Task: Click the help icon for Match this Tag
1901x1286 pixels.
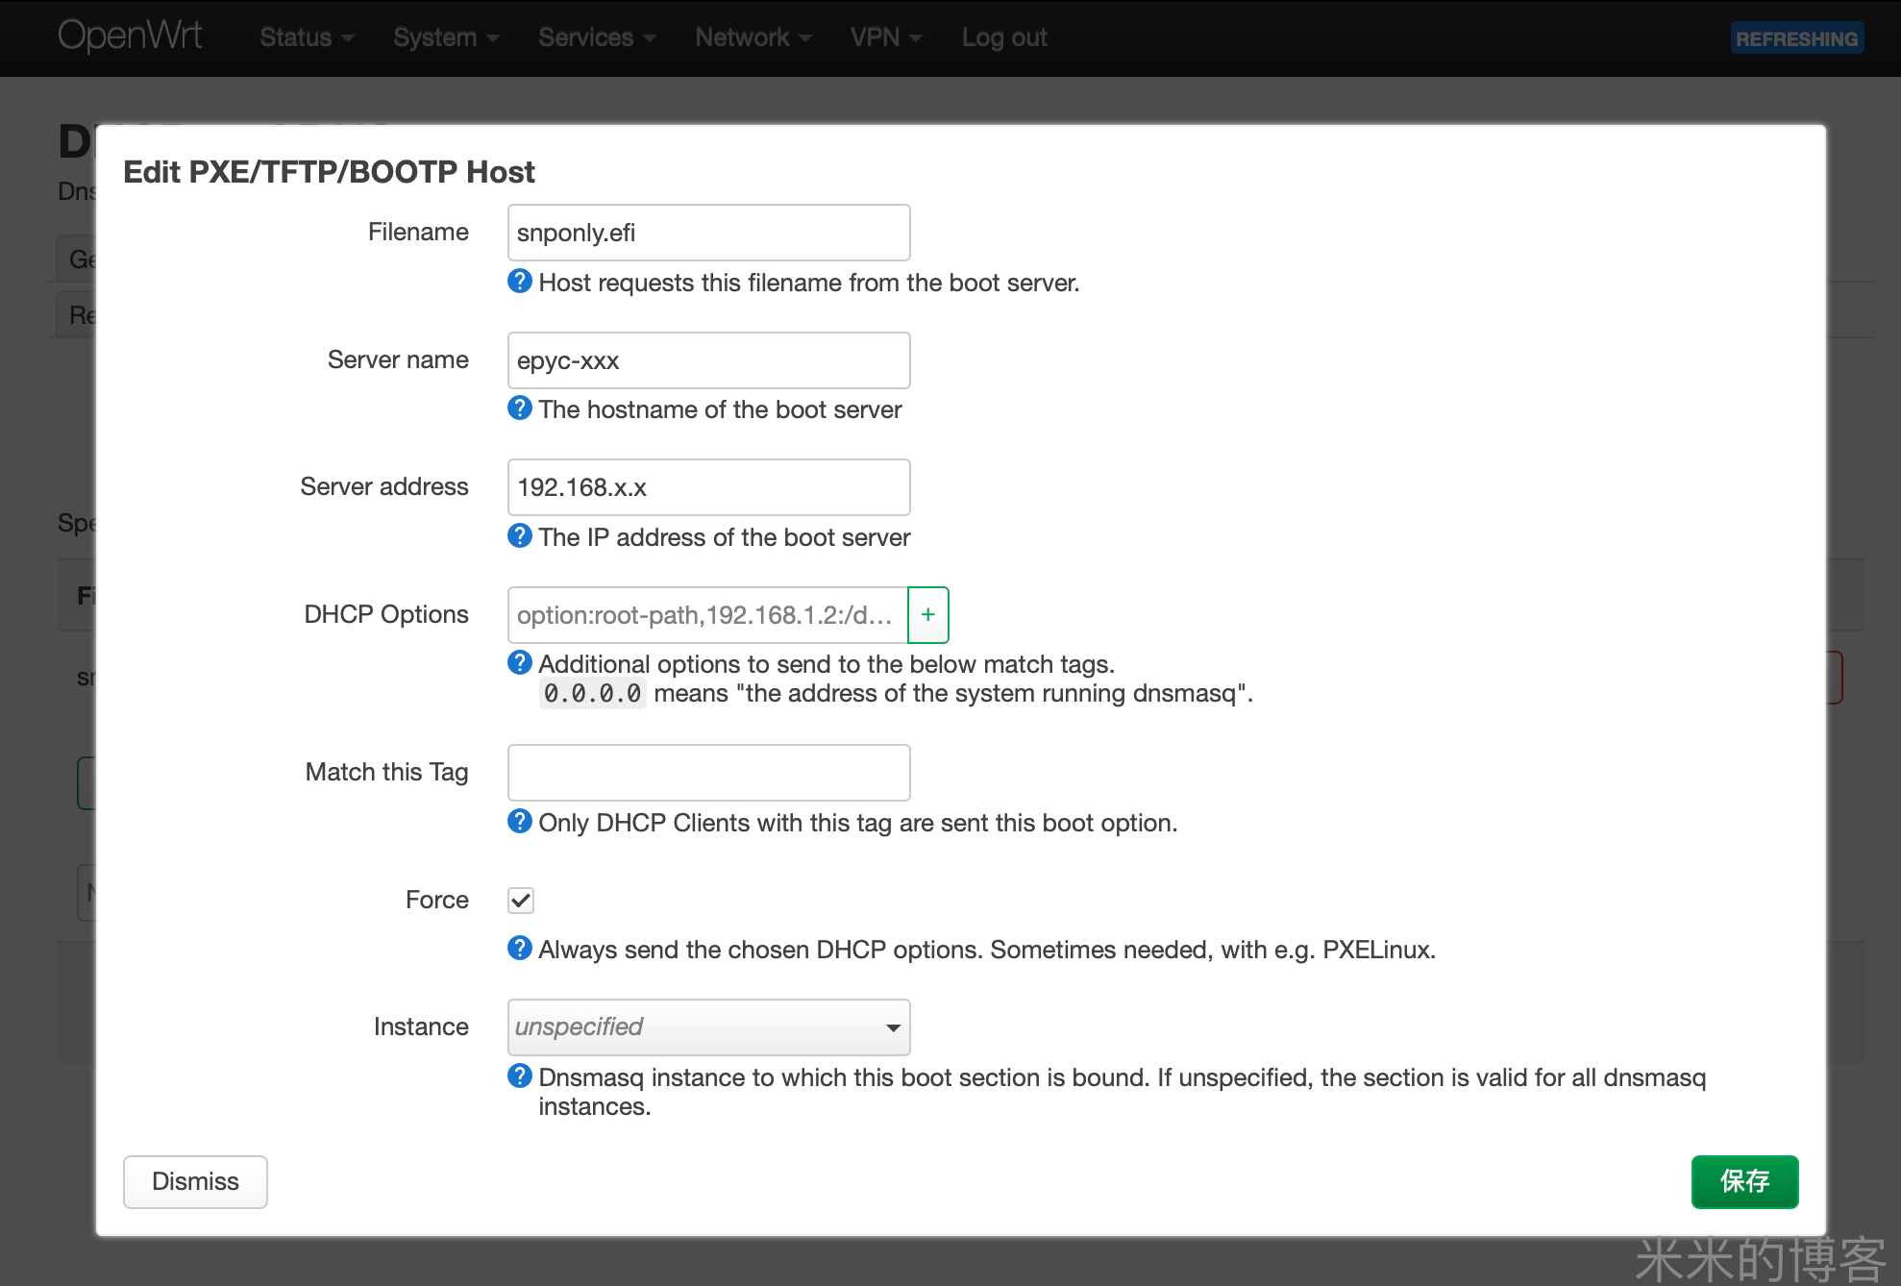Action: (x=520, y=821)
